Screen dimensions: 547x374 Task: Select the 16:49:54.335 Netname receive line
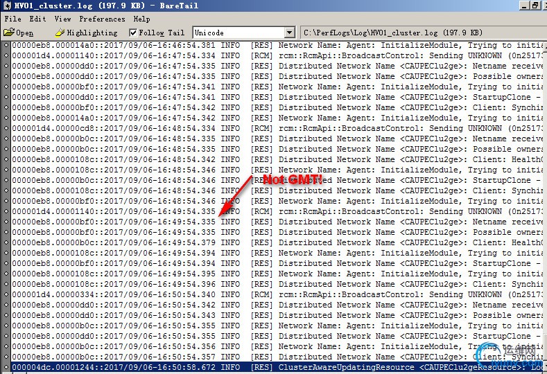[x=277, y=222]
